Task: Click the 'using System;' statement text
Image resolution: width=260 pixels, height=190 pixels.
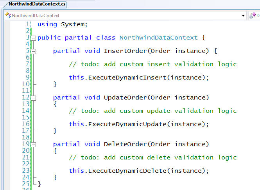Action: tap(62, 24)
